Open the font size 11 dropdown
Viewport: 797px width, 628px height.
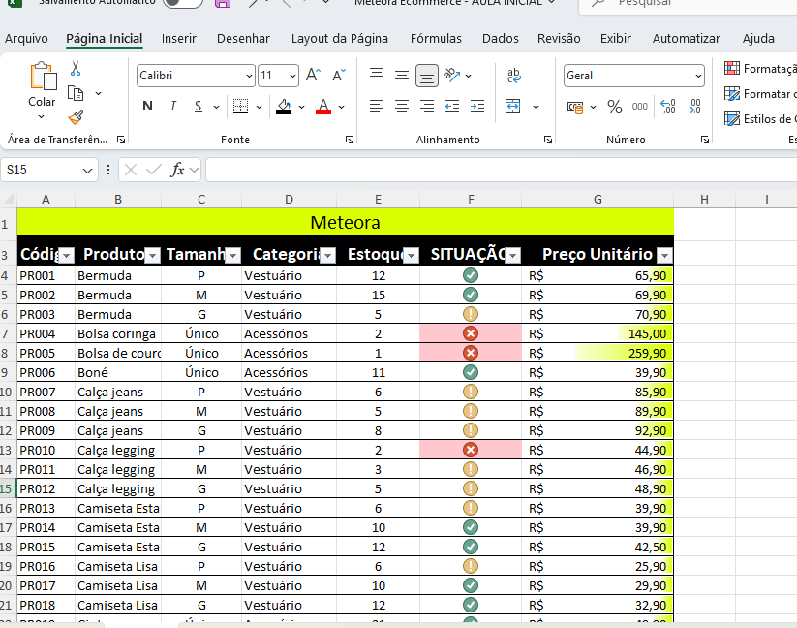[x=292, y=76]
